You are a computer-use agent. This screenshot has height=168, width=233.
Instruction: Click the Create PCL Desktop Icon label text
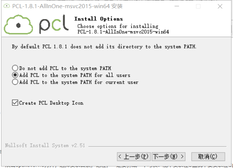(51, 103)
